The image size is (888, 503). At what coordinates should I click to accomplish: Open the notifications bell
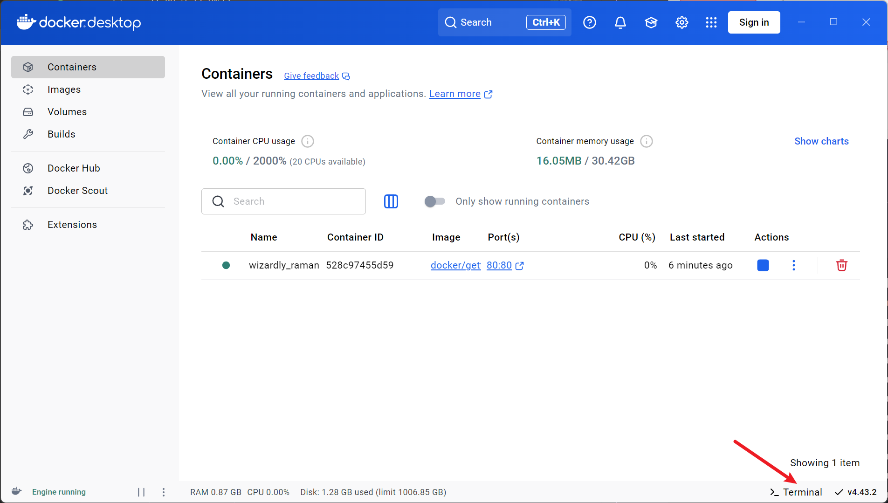click(620, 22)
